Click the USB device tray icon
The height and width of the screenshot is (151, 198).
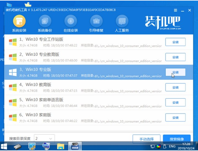(165, 146)
